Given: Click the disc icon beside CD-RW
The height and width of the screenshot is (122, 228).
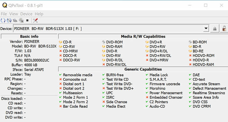Looking at the screenshot, I should pyautogui.click(x=60, y=46).
